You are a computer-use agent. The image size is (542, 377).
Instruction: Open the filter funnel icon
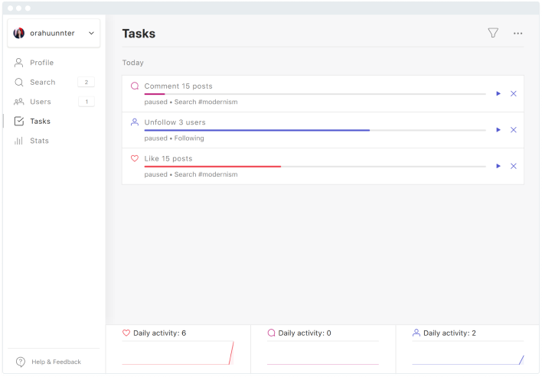coord(493,33)
